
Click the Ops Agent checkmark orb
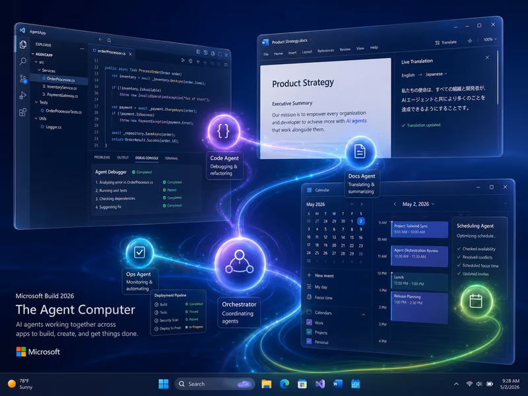pos(139,253)
